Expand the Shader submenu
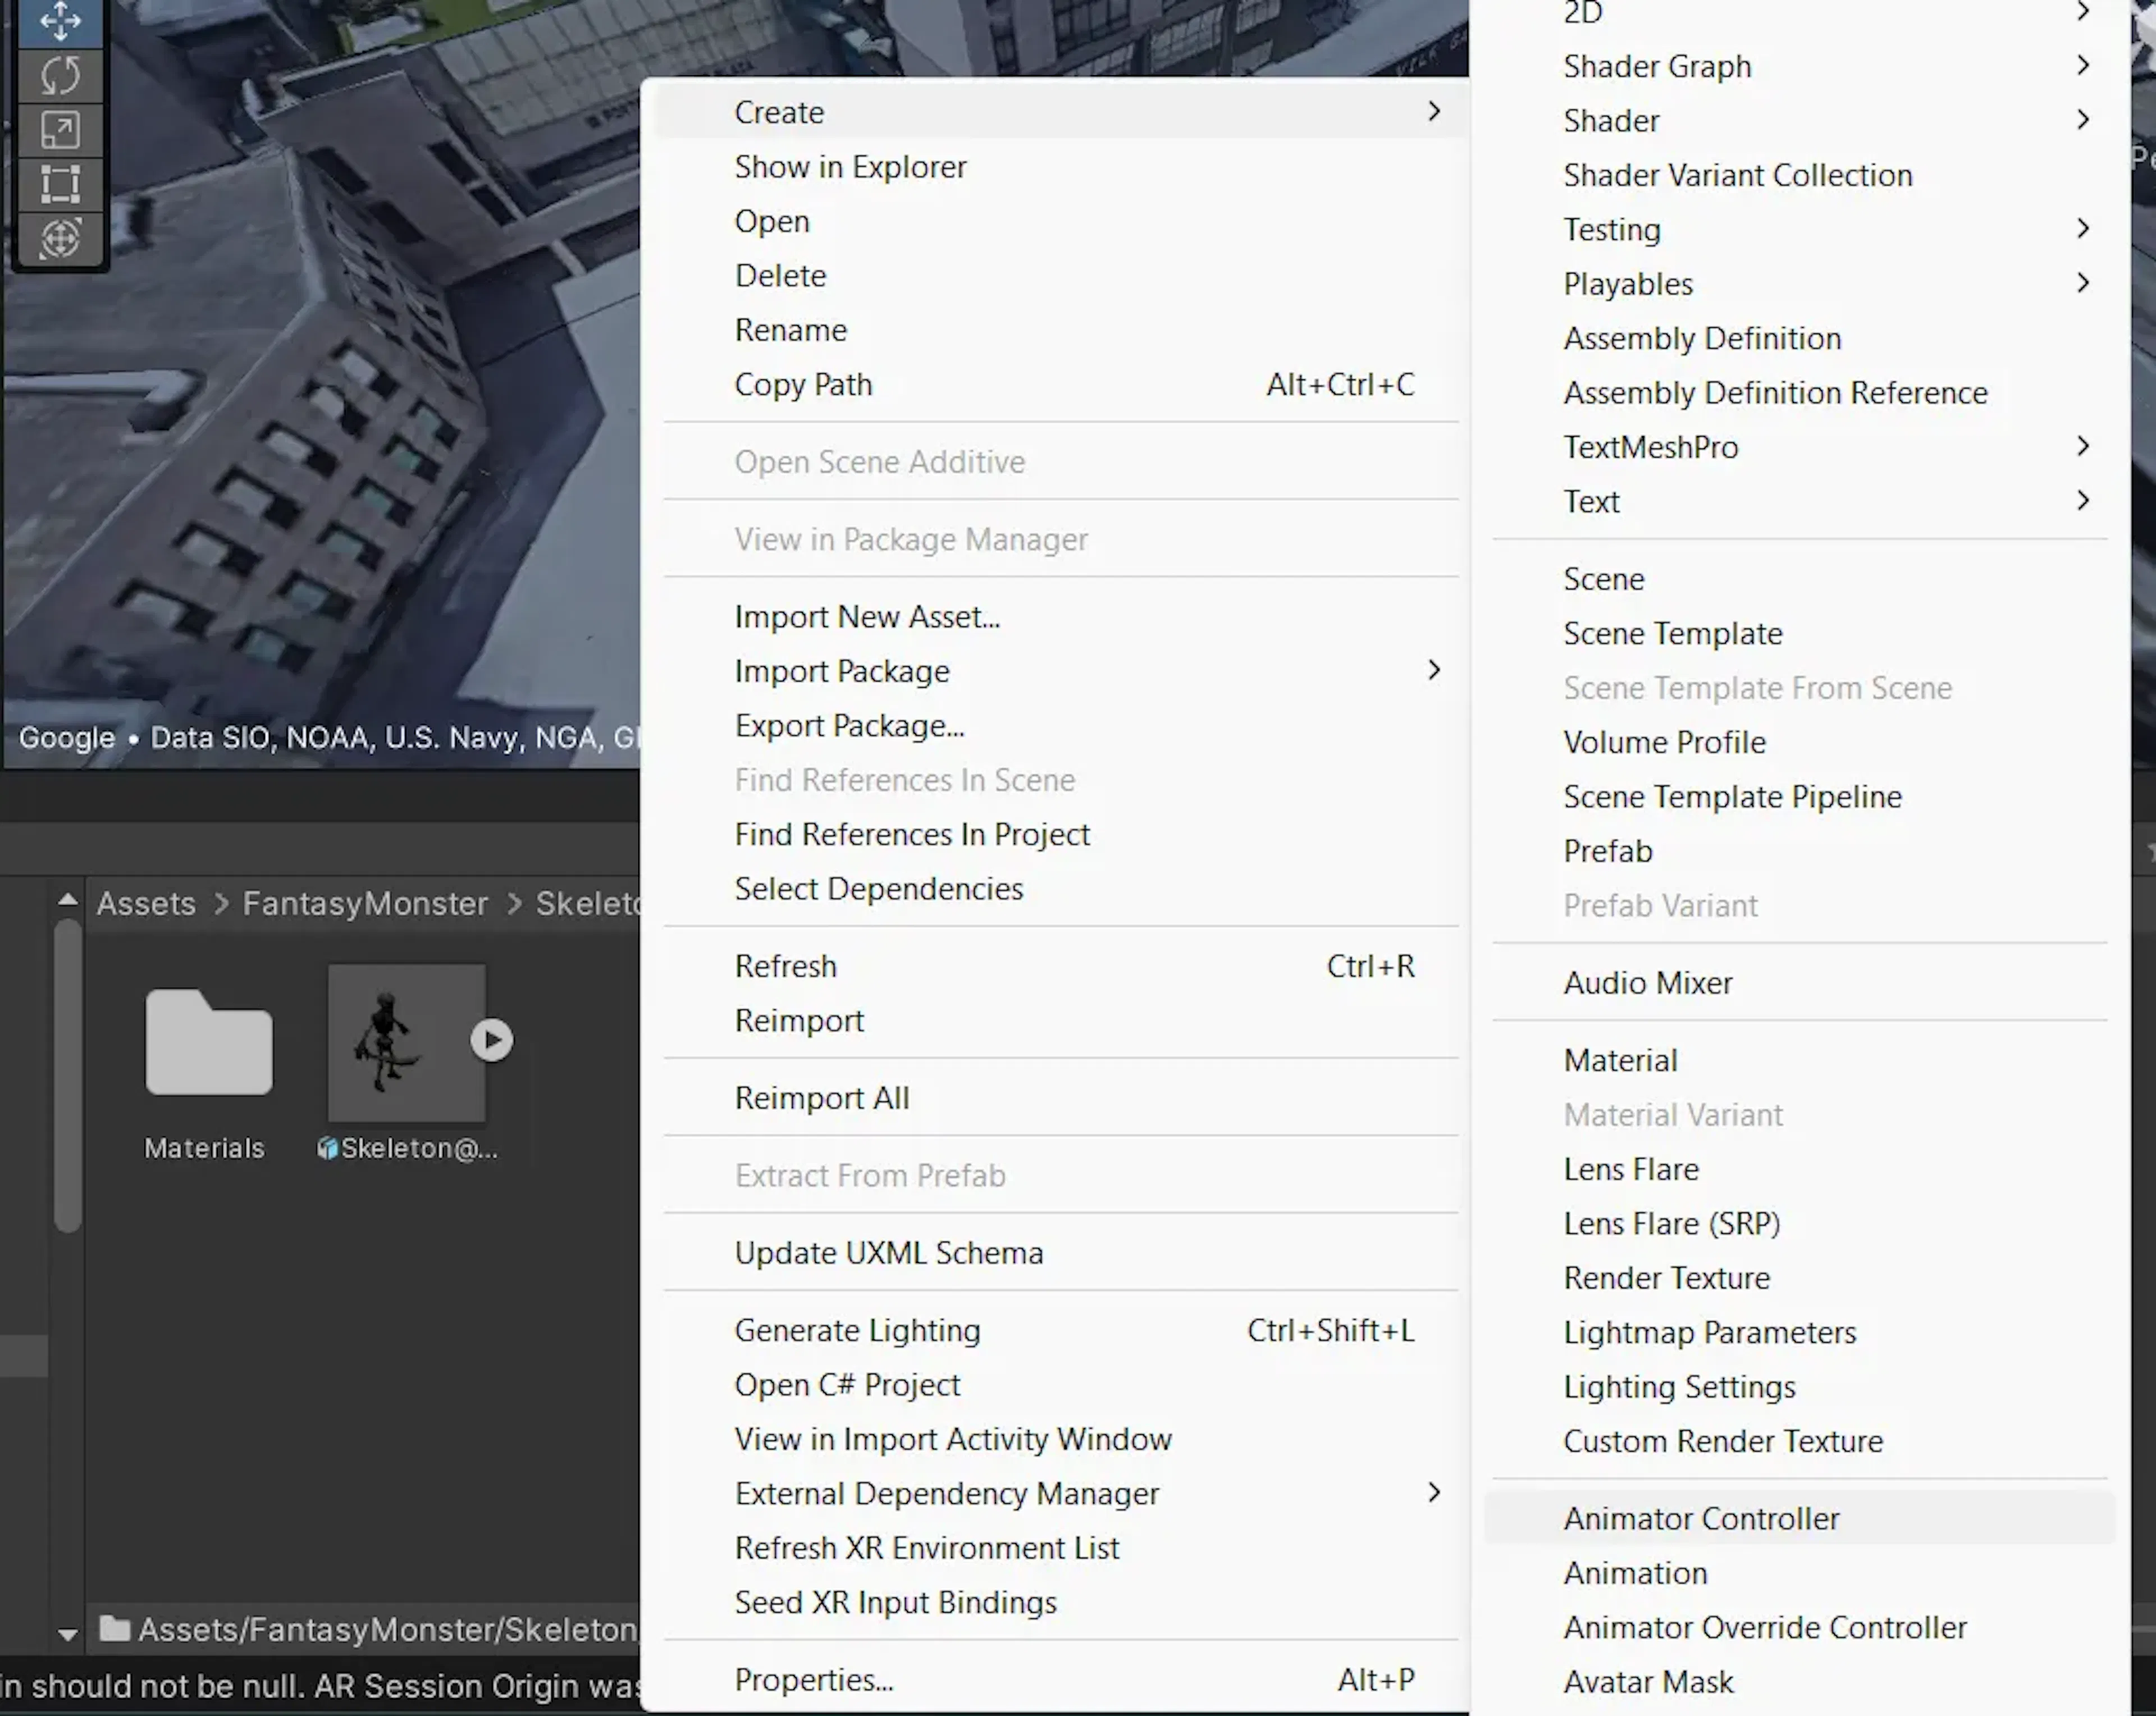2156x1716 pixels. pos(1800,121)
